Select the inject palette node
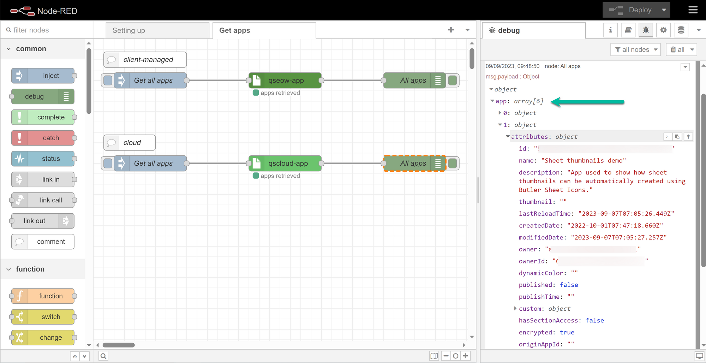Image resolution: width=706 pixels, height=363 pixels. click(43, 76)
